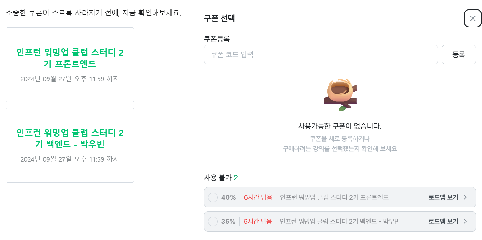Screen dimensions: 482x240
Task: Close the 쿠폰 선택 panel with the X icon
Action: coord(473,18)
